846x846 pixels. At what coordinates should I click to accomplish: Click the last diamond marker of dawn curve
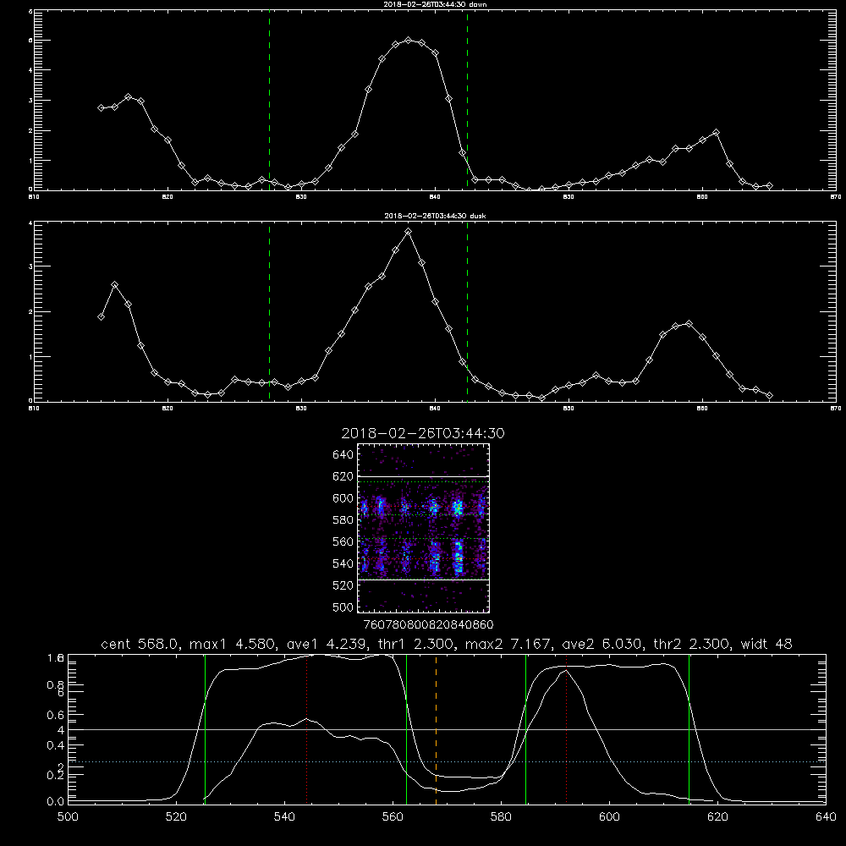(769, 185)
